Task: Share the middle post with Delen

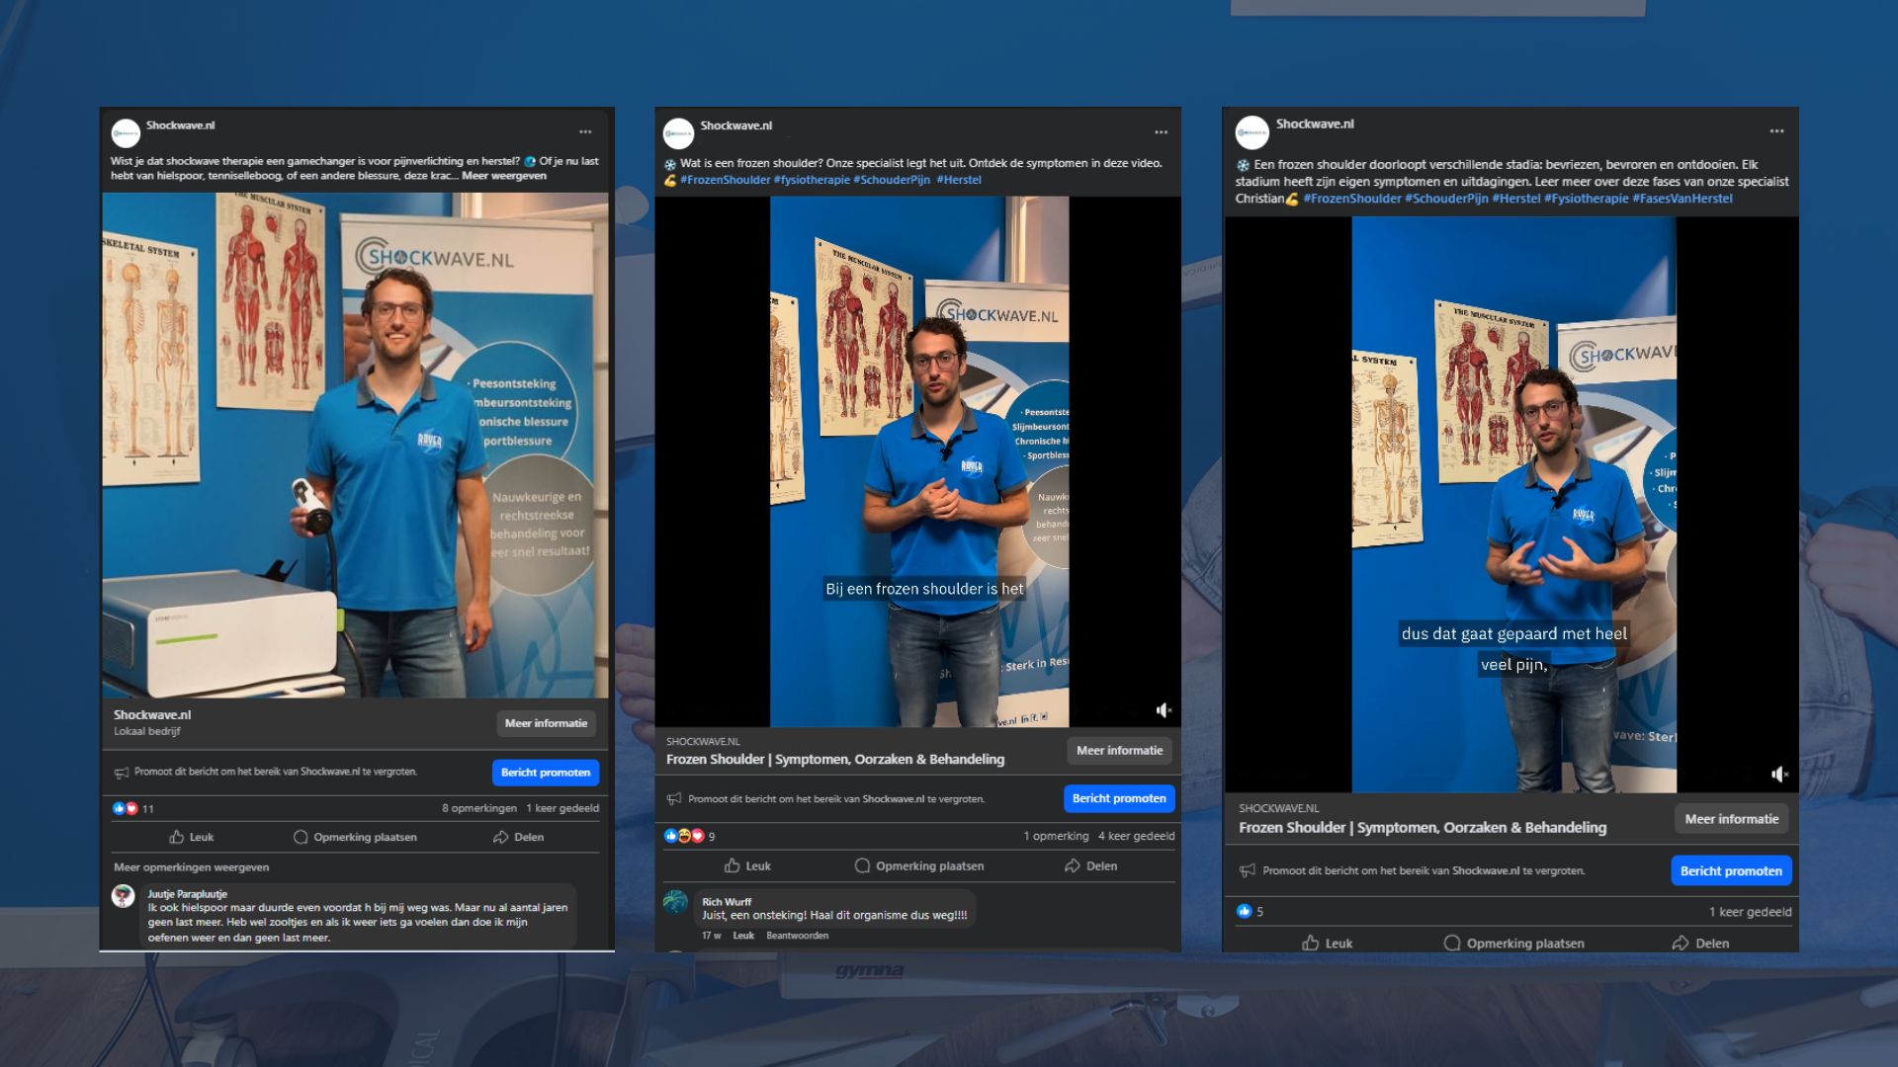Action: tap(1090, 865)
